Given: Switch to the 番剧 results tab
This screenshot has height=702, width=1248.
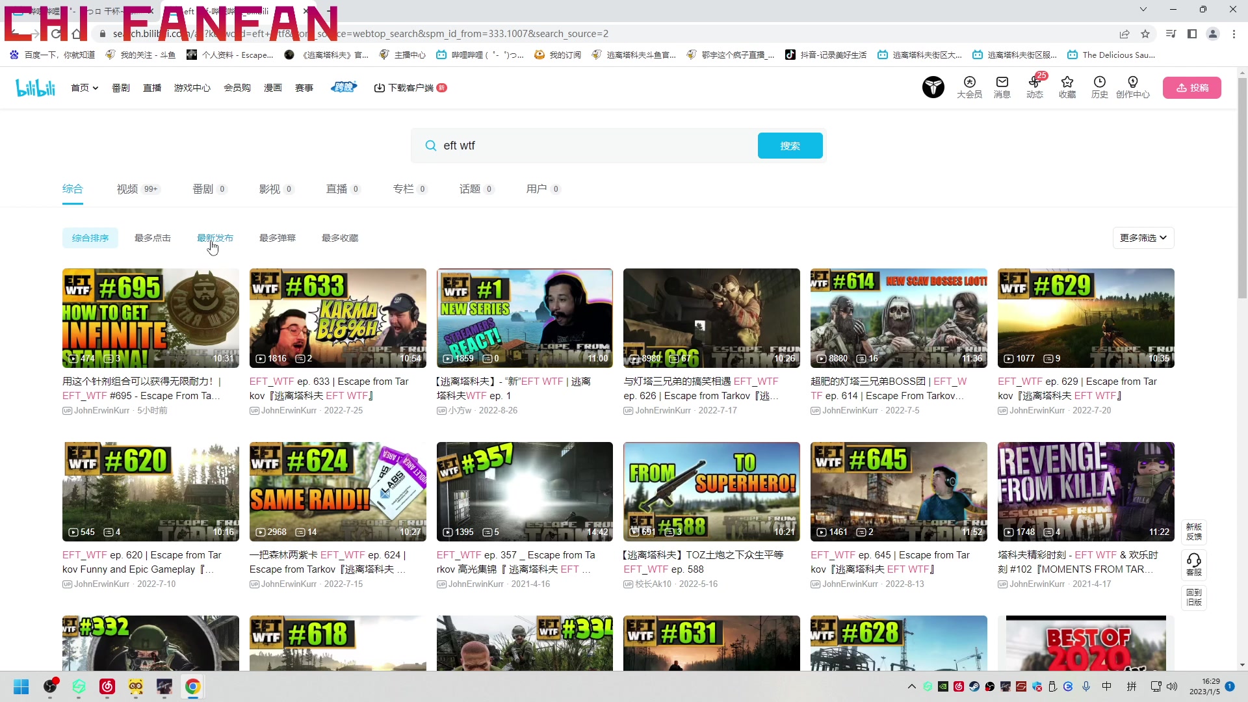Looking at the screenshot, I should pyautogui.click(x=209, y=189).
